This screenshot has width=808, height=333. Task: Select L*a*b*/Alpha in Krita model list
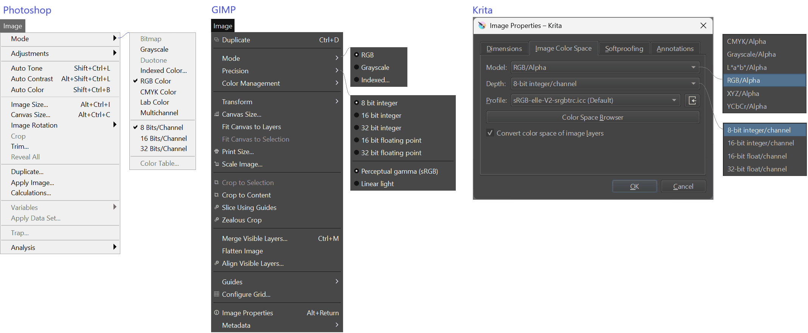click(764, 67)
